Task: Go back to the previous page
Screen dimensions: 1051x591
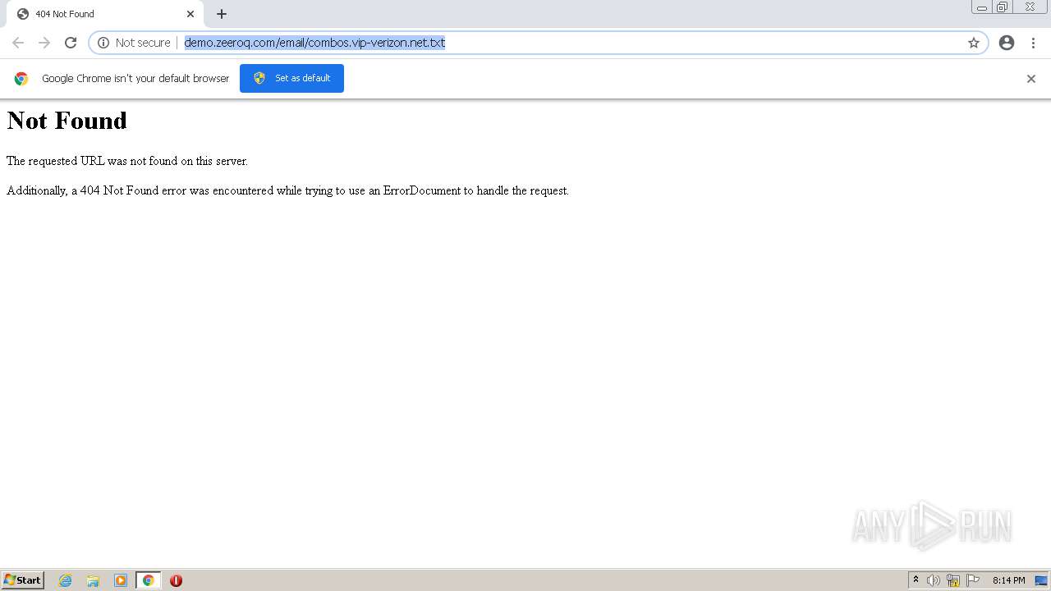Action: pyautogui.click(x=18, y=43)
